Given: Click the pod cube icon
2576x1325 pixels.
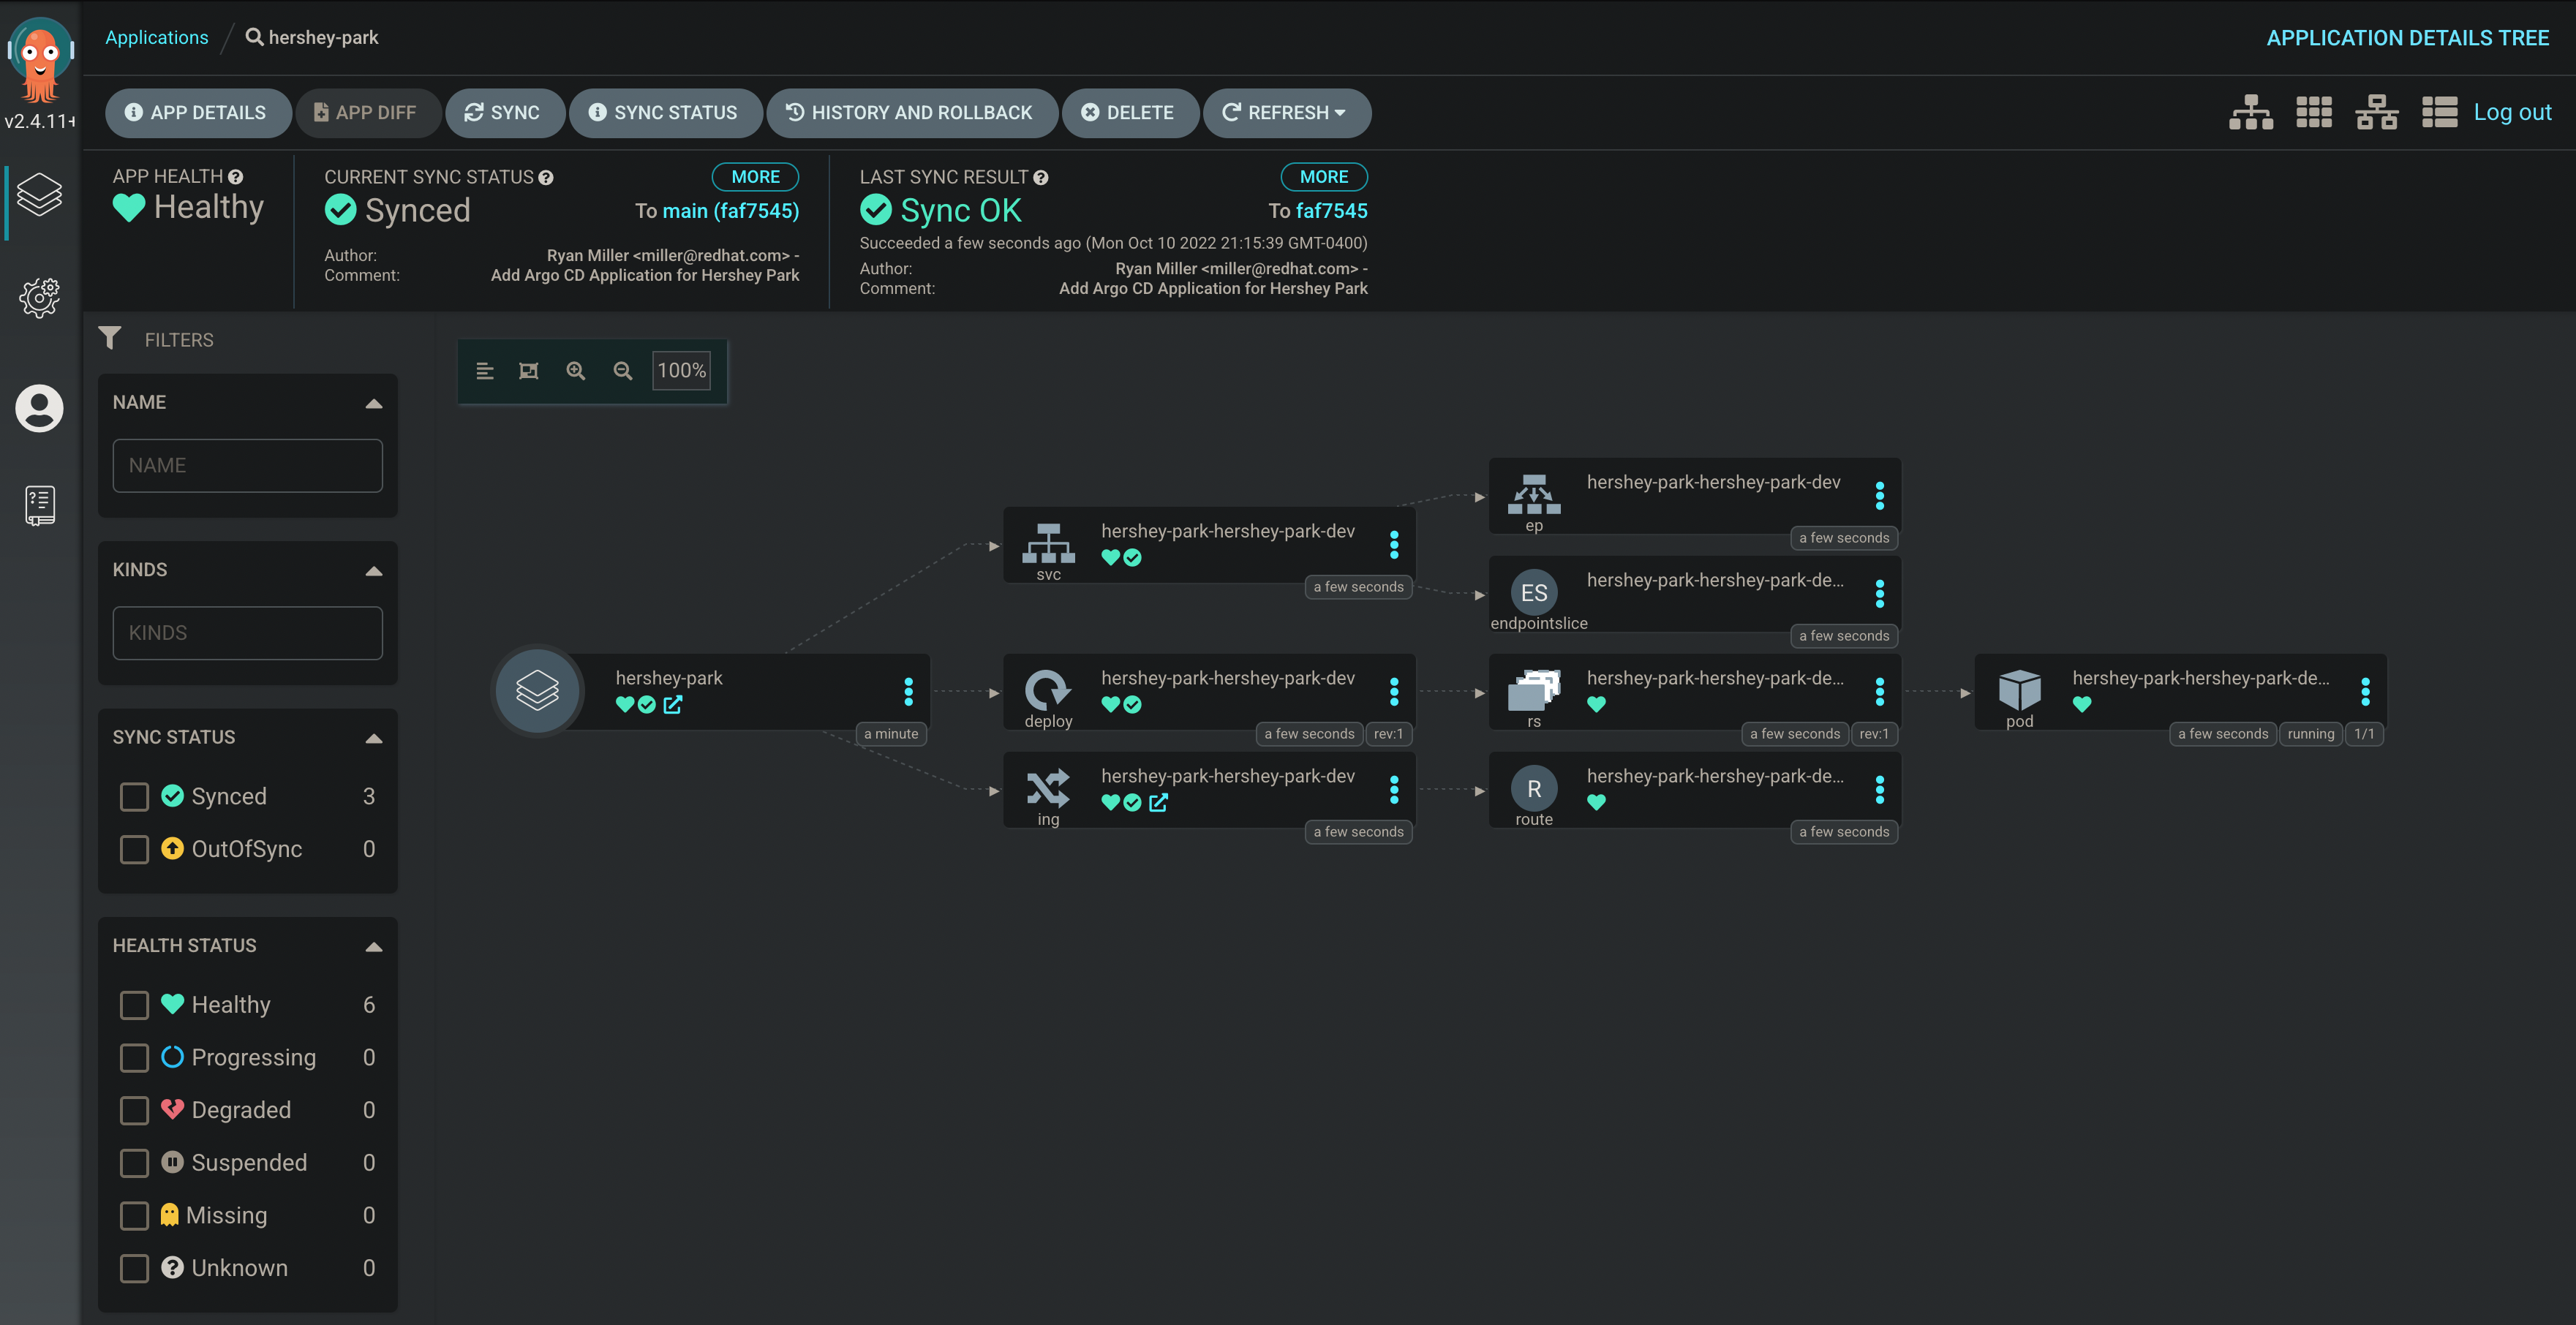Looking at the screenshot, I should [2020, 690].
